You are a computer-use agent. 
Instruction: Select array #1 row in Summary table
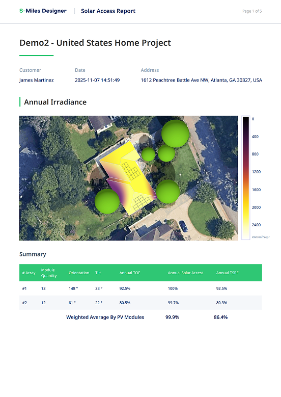tap(140, 288)
